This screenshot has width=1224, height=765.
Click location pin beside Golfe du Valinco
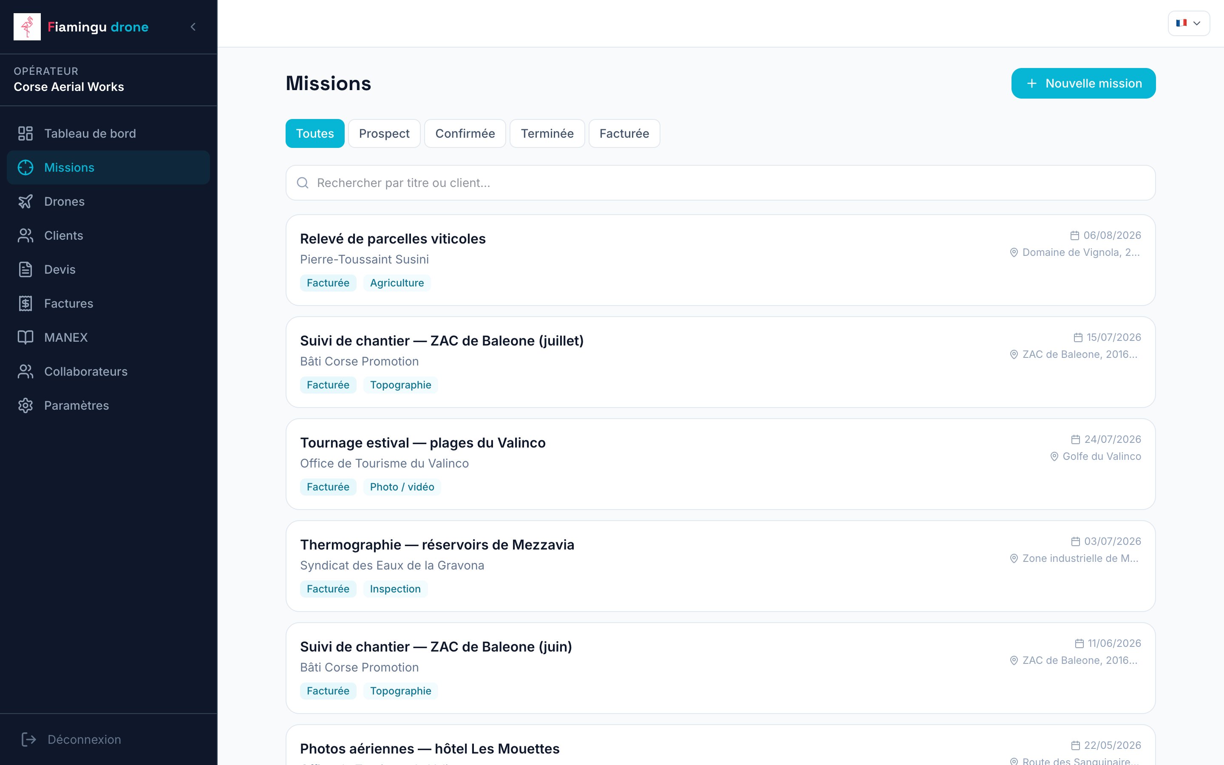(1054, 456)
